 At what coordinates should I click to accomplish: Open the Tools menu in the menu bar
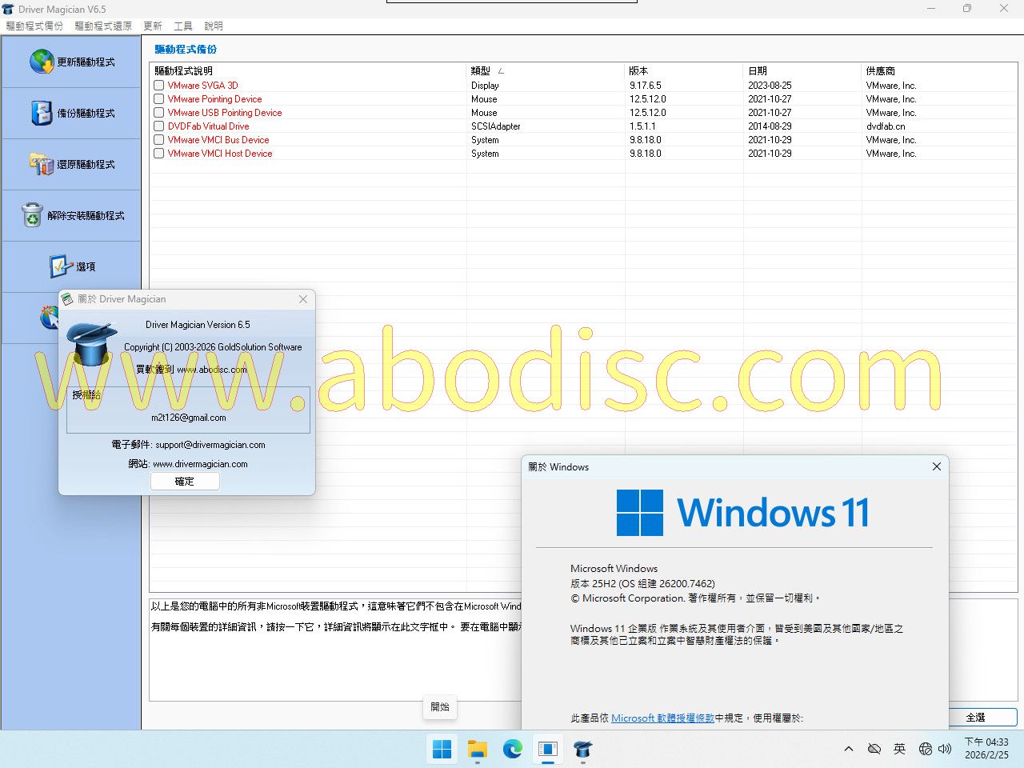point(183,26)
